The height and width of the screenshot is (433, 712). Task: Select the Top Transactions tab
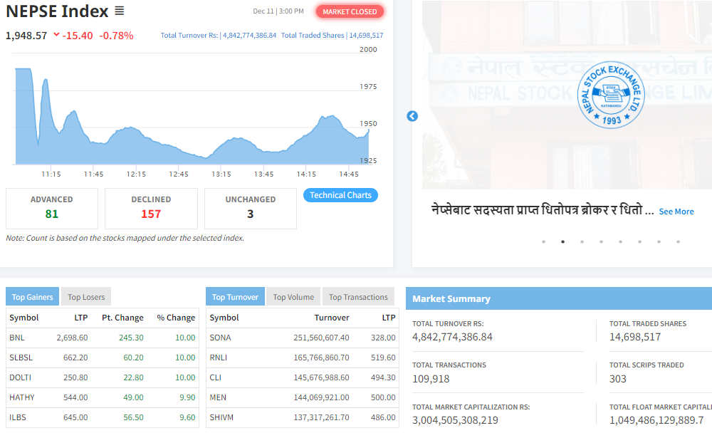coord(358,297)
